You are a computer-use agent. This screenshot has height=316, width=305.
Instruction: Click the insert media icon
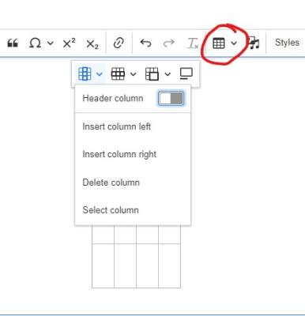[254, 43]
